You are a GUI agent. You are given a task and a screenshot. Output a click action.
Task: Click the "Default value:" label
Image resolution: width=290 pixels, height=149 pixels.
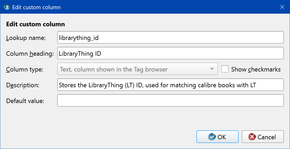25,101
